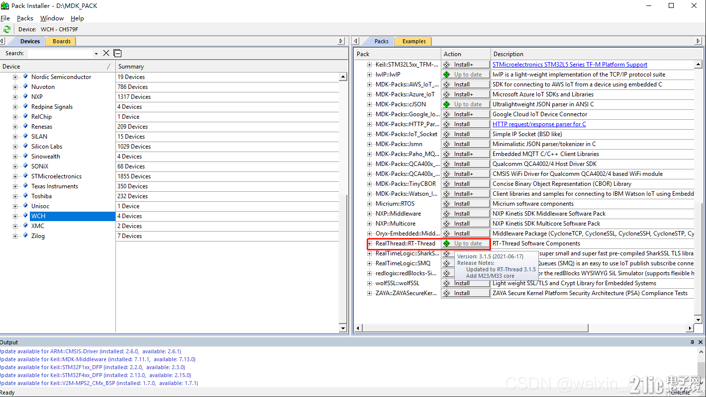The height and width of the screenshot is (397, 706).
Task: Click the green refresh packs icon
Action: point(7,29)
